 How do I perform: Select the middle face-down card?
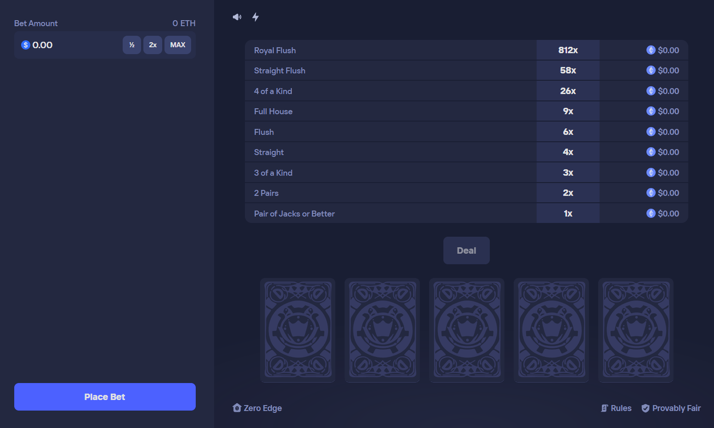466,330
